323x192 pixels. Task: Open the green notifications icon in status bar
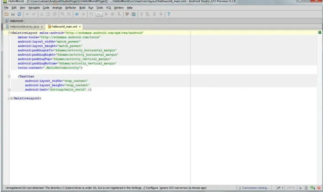313,188
